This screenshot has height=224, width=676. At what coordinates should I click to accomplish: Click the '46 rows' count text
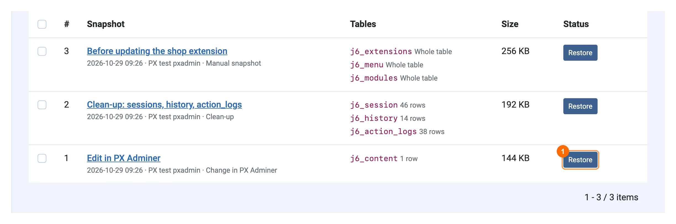(x=413, y=105)
